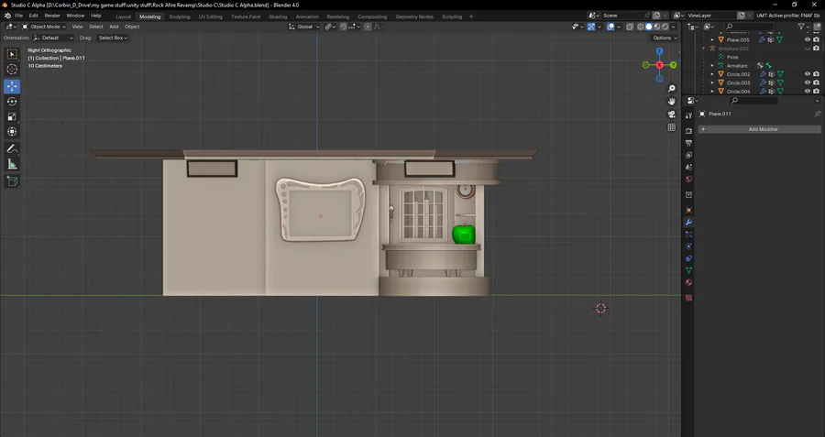The image size is (825, 437).
Task: Toggle camera view in the viewport
Action: [672, 115]
